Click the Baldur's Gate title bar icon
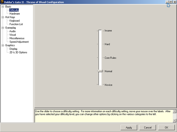 (x=2, y=2)
